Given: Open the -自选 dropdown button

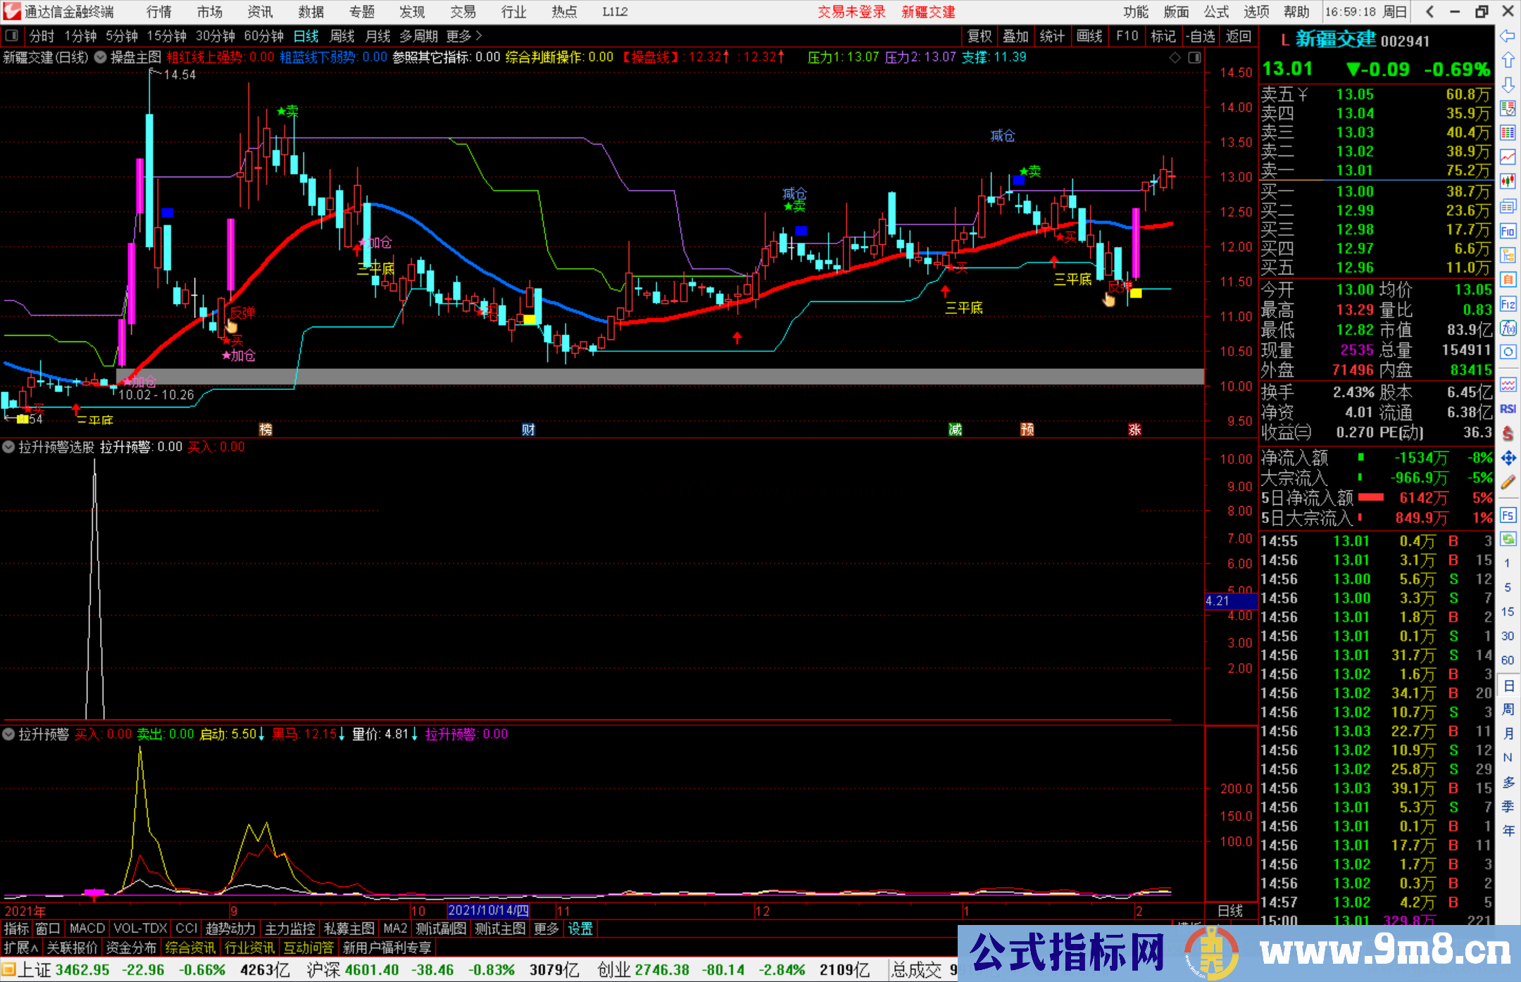Looking at the screenshot, I should coord(1200,36).
